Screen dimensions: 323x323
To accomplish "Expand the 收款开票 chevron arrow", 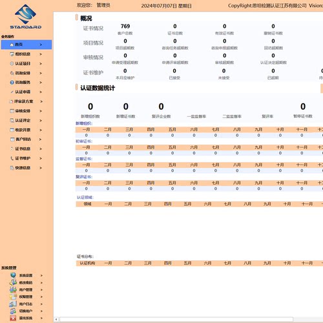I will pyautogui.click(x=41, y=130).
